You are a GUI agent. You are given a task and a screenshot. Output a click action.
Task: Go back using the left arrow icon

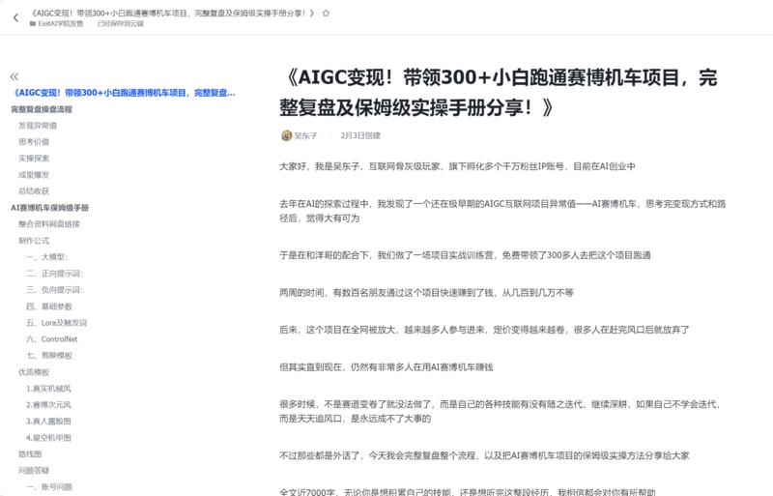15,17
